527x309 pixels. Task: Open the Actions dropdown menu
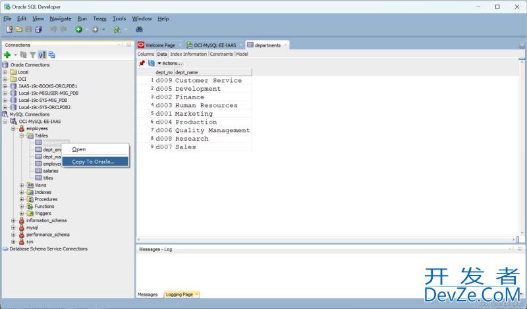(x=170, y=63)
